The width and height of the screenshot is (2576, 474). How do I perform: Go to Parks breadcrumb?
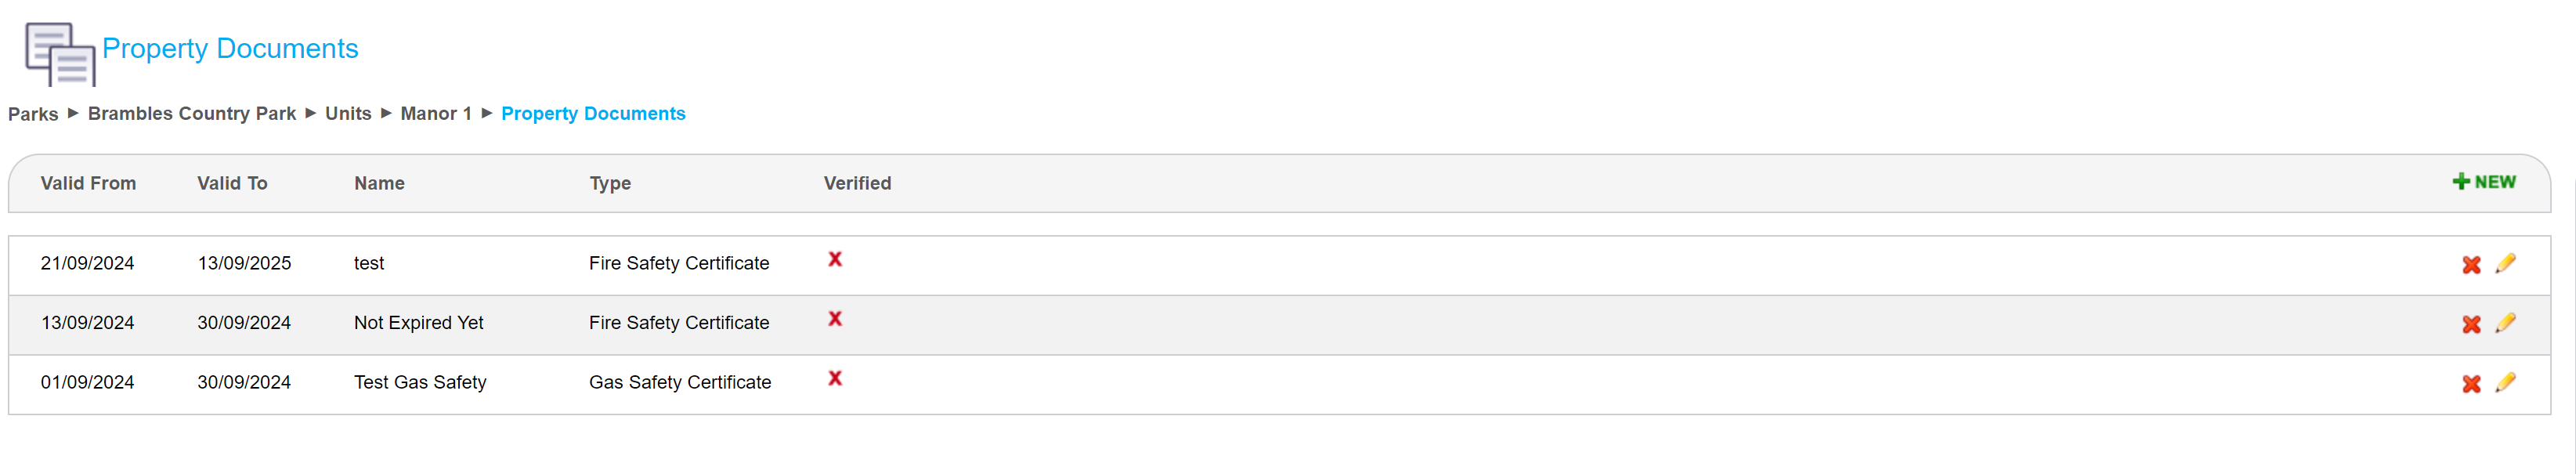coord(33,114)
